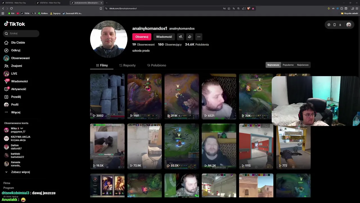Click the suggested-accounts person icon button
Image resolution: width=360 pixels, height=203 pixels.
tap(181, 37)
